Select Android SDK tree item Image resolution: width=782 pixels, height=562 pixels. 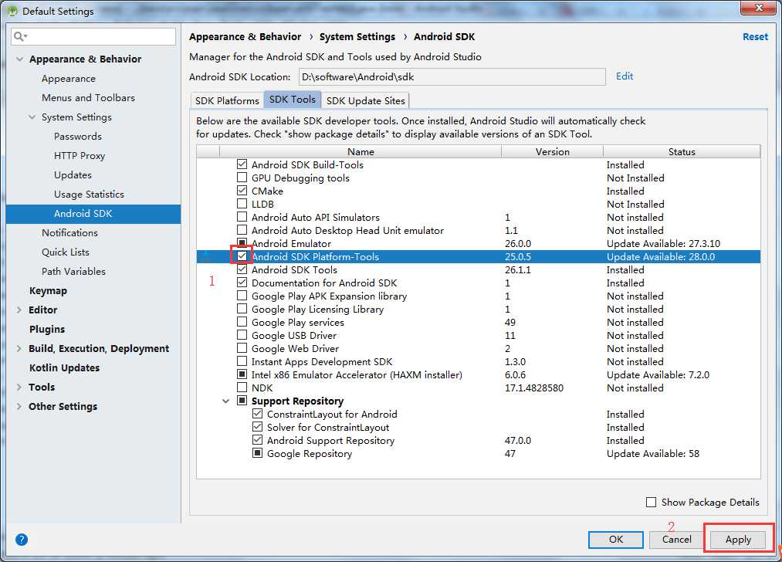(93, 214)
